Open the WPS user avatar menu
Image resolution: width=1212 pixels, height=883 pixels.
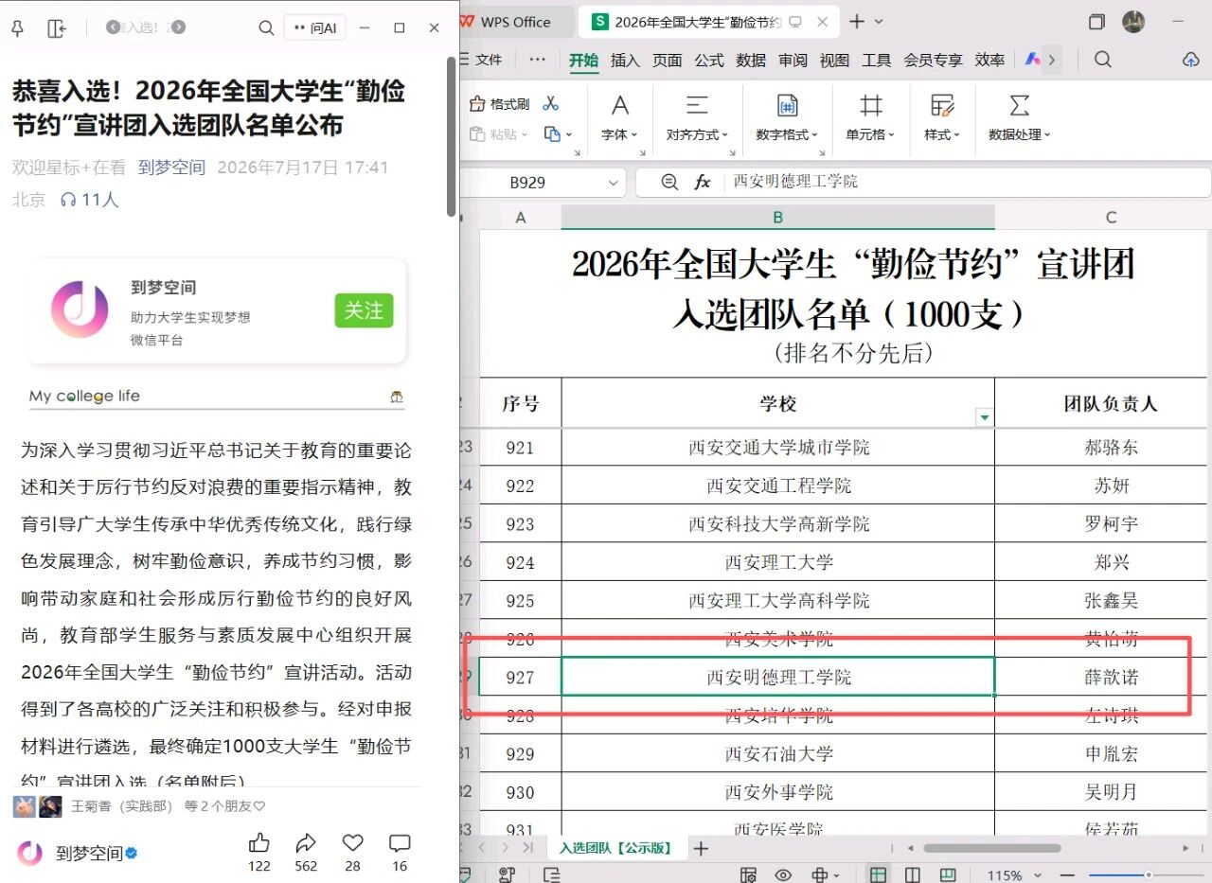pos(1133,22)
